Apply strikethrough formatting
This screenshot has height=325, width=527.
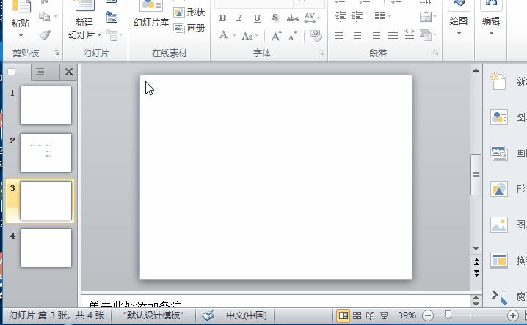(x=293, y=18)
